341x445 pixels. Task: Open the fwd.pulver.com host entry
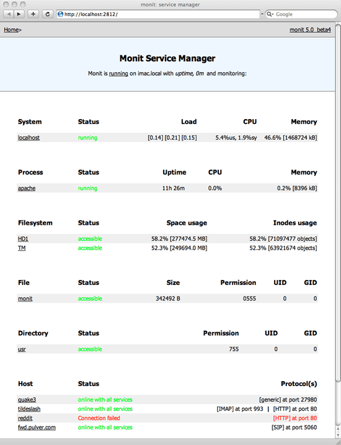tap(37, 428)
